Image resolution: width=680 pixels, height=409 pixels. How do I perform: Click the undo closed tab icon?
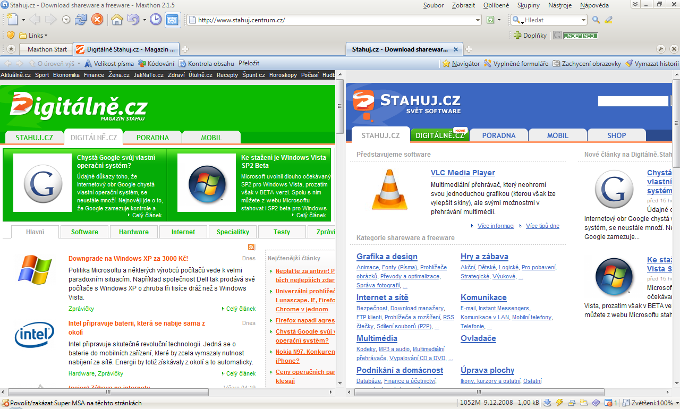tap(133, 20)
